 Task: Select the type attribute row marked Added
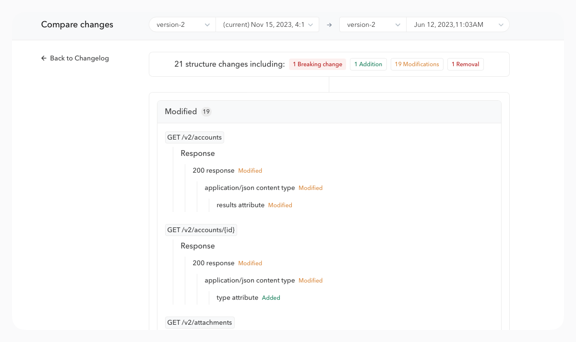click(x=238, y=298)
